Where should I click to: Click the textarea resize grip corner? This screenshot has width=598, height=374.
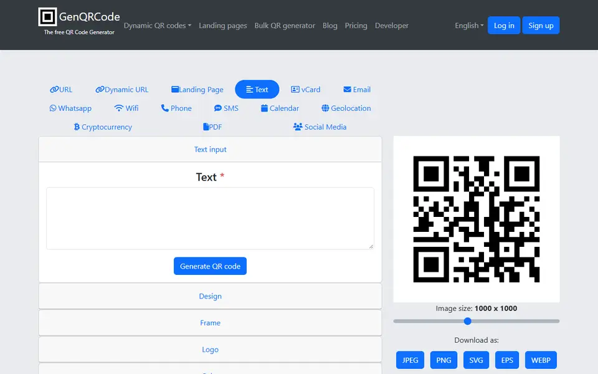(371, 247)
